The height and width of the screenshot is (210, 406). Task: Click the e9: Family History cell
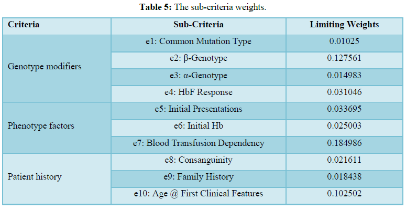pyautogui.click(x=198, y=177)
